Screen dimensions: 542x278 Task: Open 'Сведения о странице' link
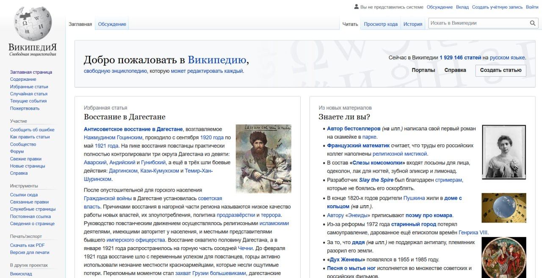[33, 223]
